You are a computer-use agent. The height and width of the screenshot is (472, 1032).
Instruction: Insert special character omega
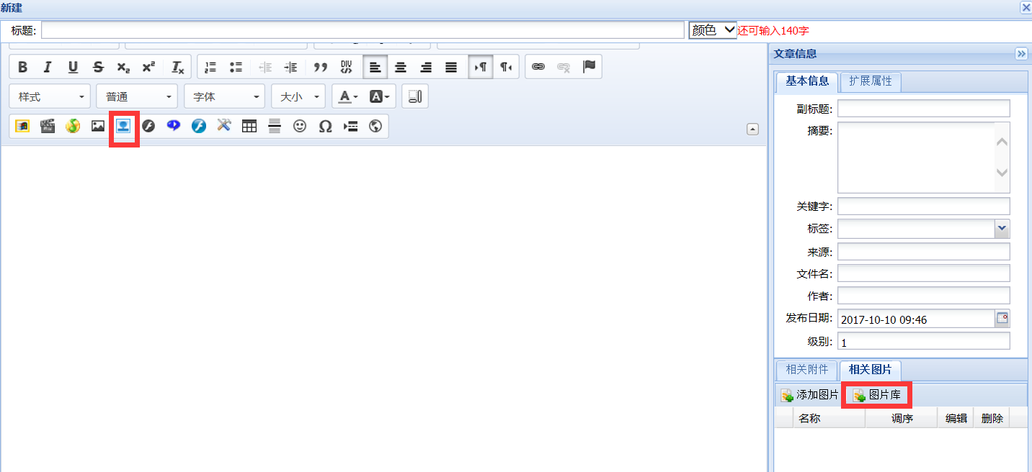tap(325, 127)
